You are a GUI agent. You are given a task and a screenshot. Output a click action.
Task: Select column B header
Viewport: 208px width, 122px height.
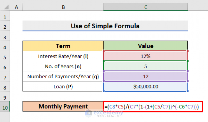[63, 7]
